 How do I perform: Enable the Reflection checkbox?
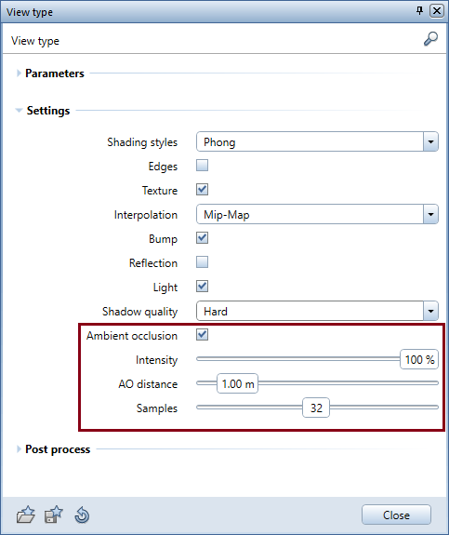click(202, 262)
